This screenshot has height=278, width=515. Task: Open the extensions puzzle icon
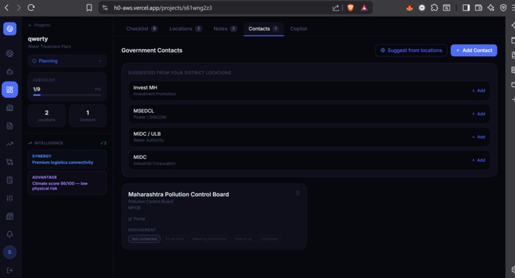click(434, 8)
